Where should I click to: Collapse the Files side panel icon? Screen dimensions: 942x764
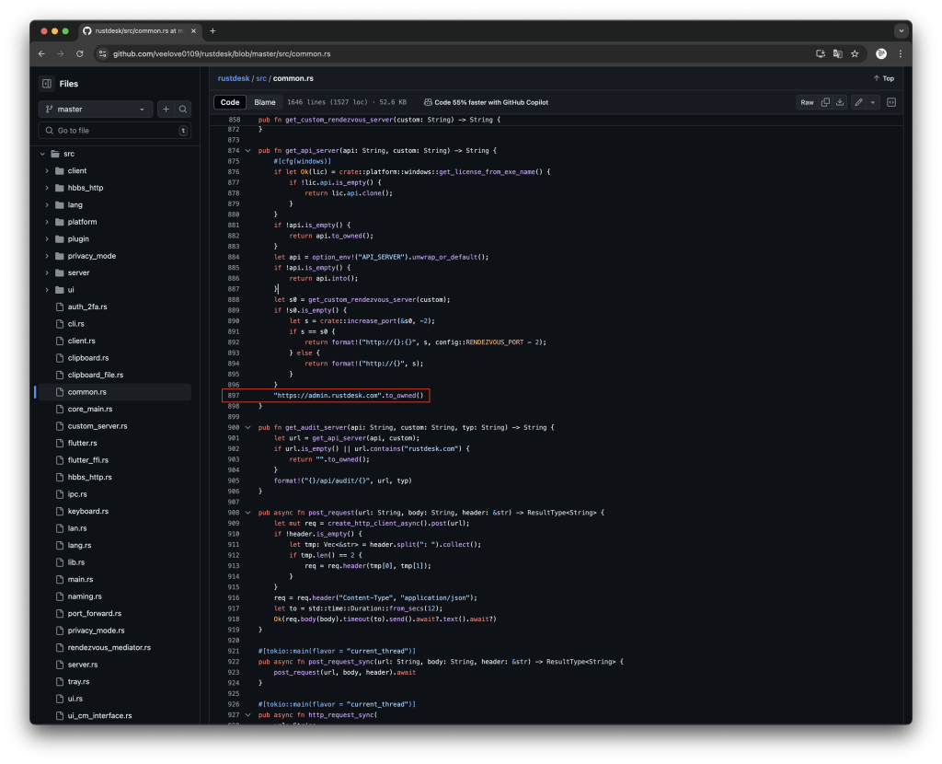[46, 84]
